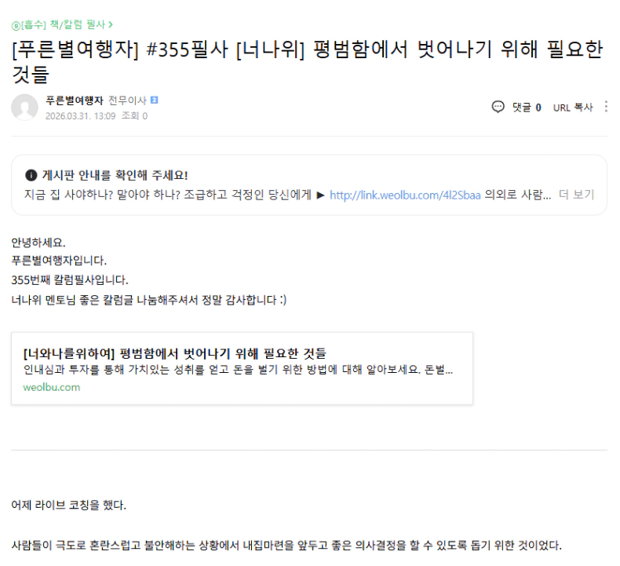Click the info icon in board notice
Viewport: 620px width, 566px height.
tap(31, 174)
